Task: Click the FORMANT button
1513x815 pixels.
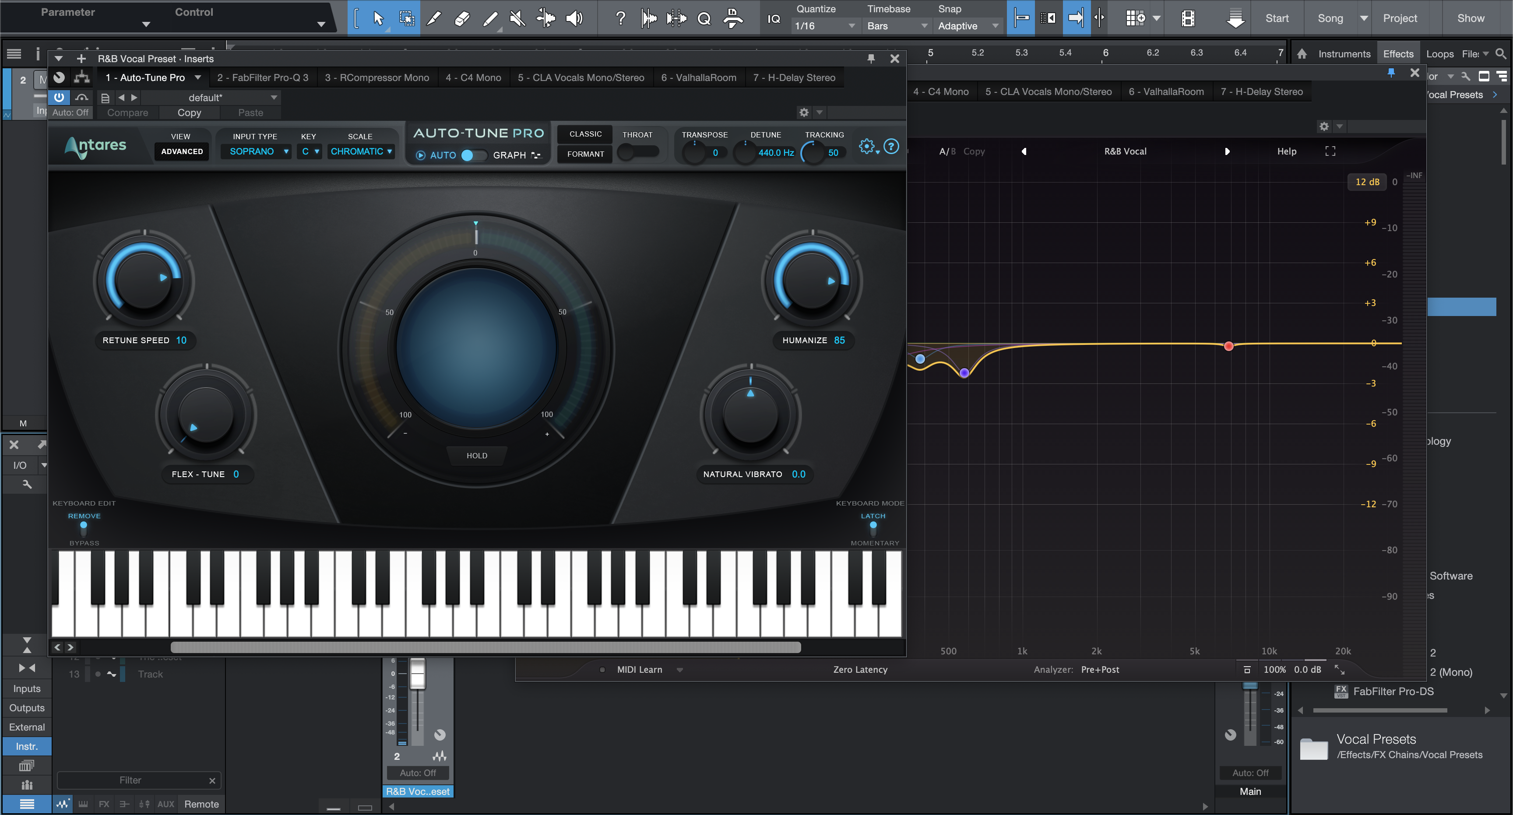Action: tap(585, 154)
